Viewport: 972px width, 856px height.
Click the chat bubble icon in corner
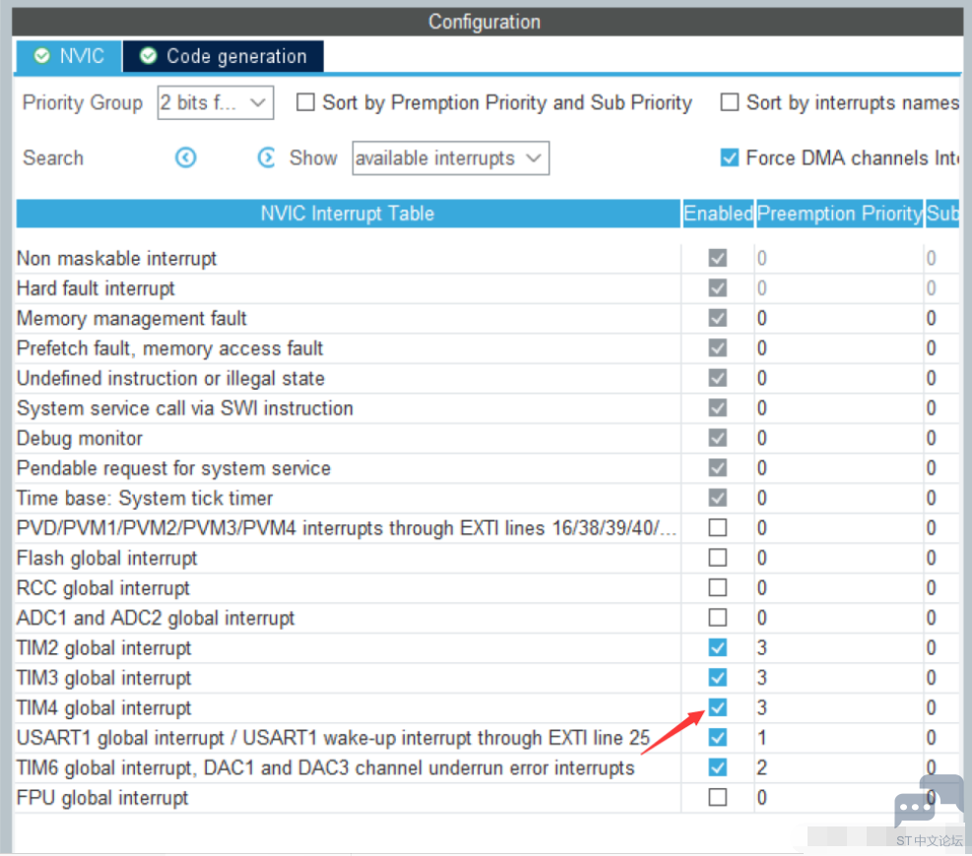point(927,802)
